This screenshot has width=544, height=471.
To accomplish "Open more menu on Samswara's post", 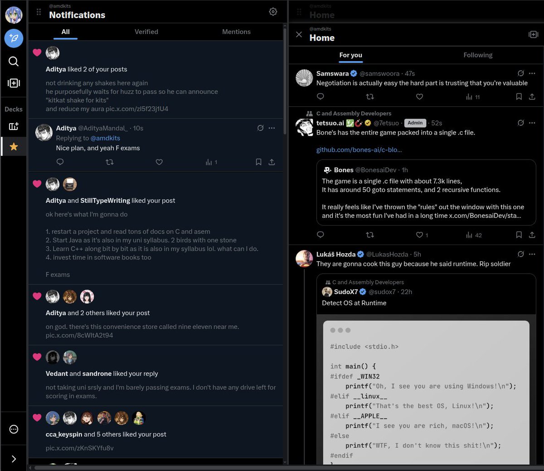I will point(532,73).
